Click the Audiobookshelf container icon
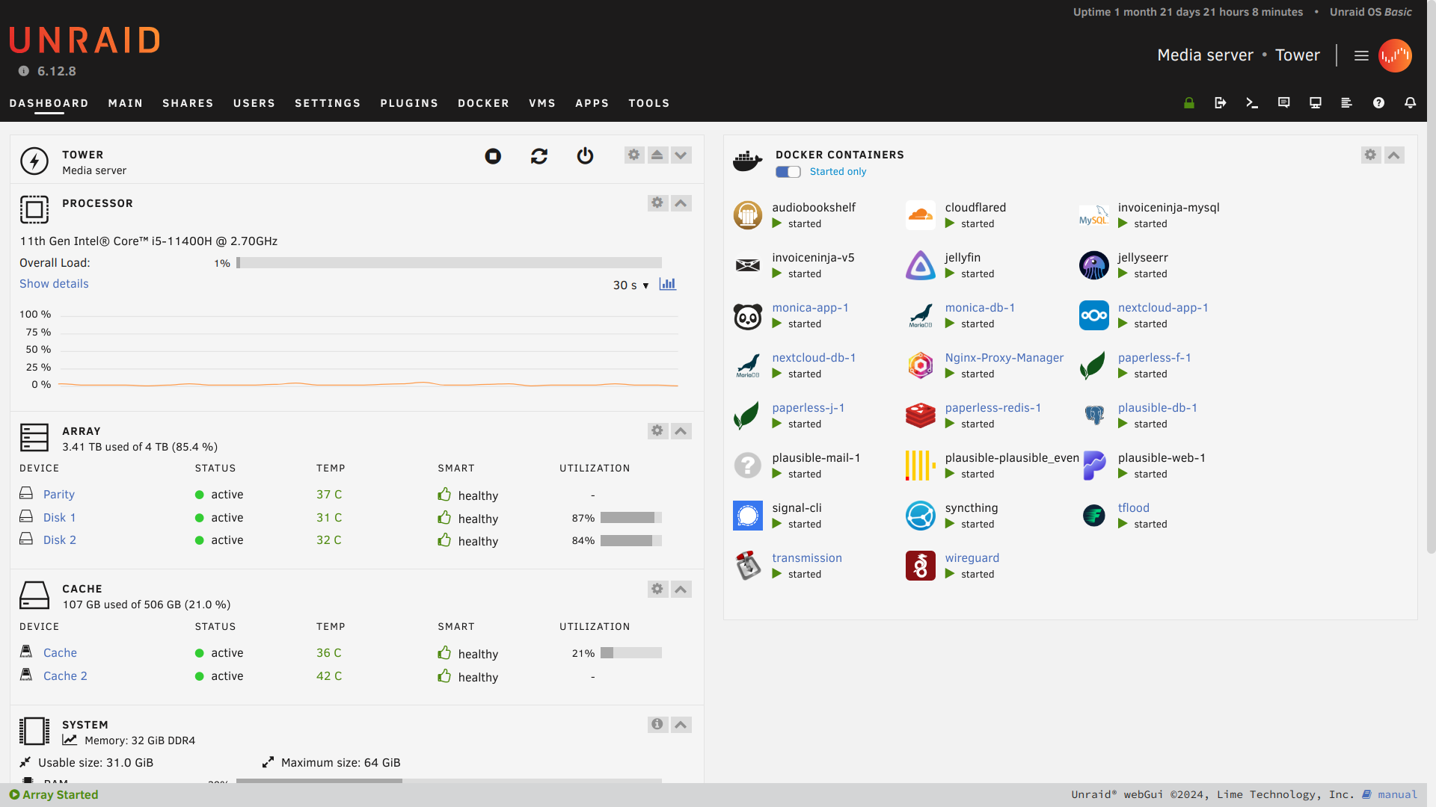This screenshot has height=807, width=1436. click(x=748, y=213)
